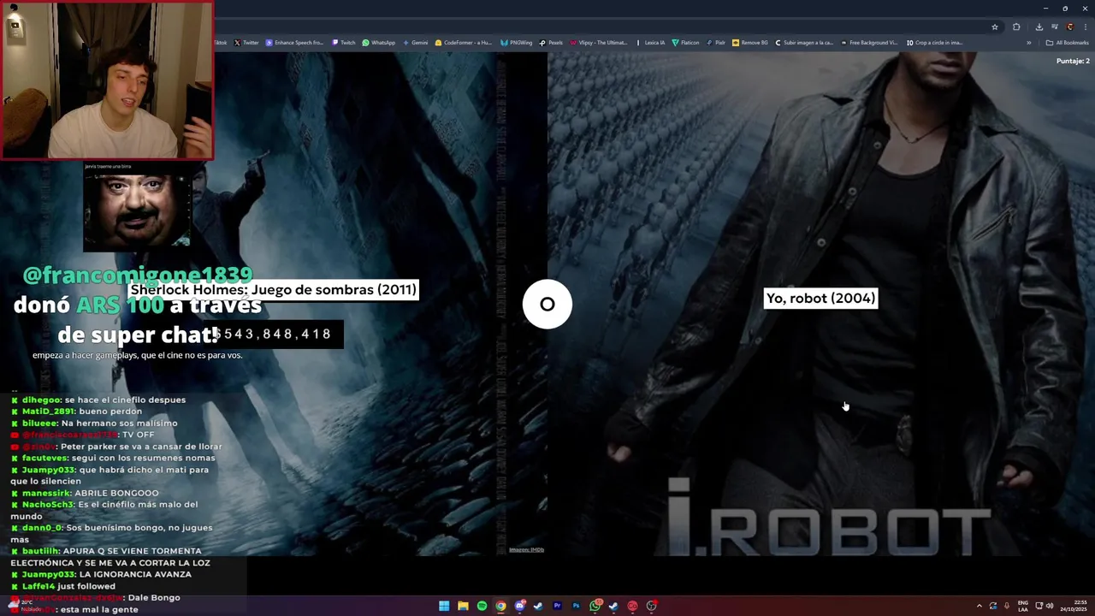This screenshot has width=1095, height=616.
Task: Open the browser extensions puzzle icon
Action: point(1016,27)
